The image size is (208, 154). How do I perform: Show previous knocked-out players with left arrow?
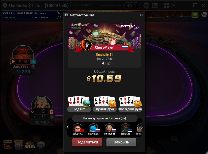point(67,127)
